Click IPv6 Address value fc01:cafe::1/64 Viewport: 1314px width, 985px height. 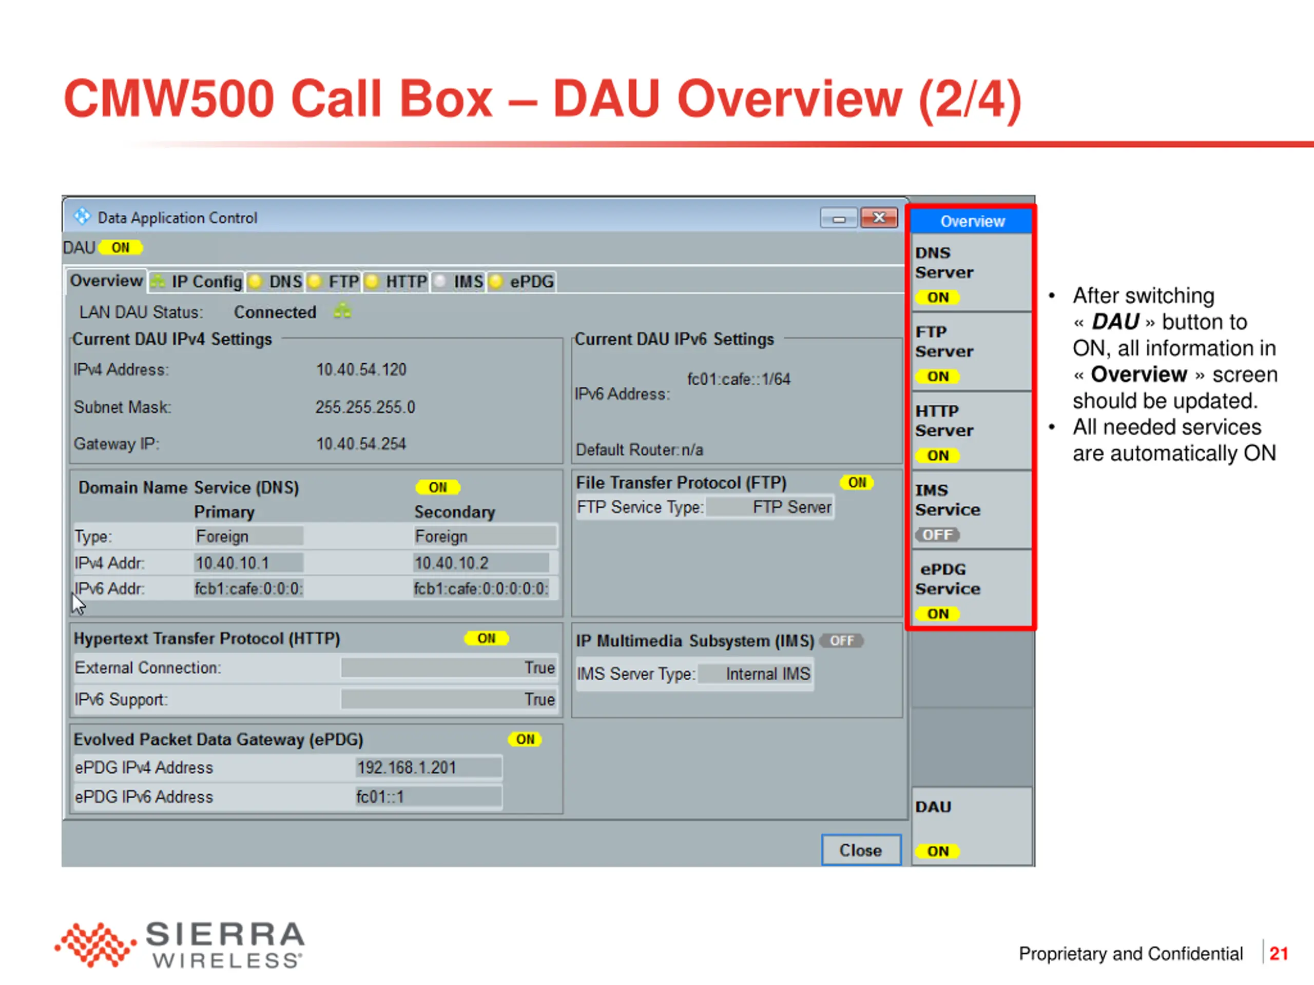pos(739,379)
